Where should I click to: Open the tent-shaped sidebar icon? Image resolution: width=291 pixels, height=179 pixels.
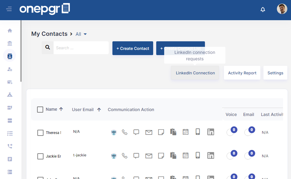click(x=10, y=95)
